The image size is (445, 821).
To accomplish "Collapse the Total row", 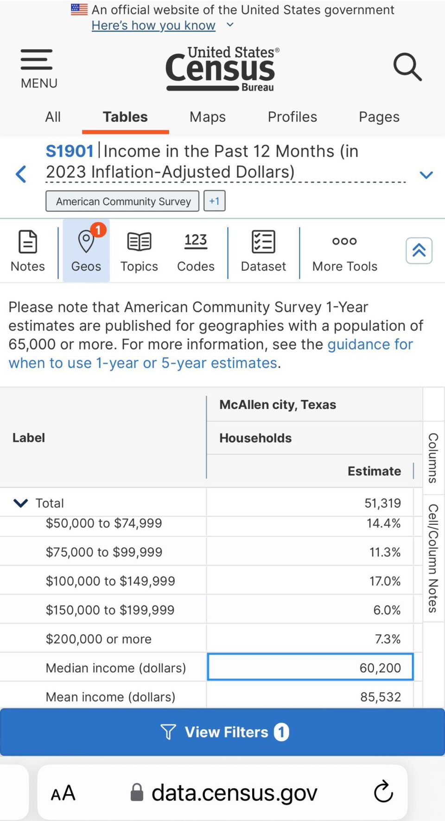I will tap(21, 503).
